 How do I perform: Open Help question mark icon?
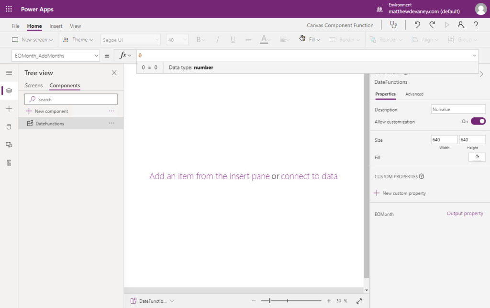[476, 25]
